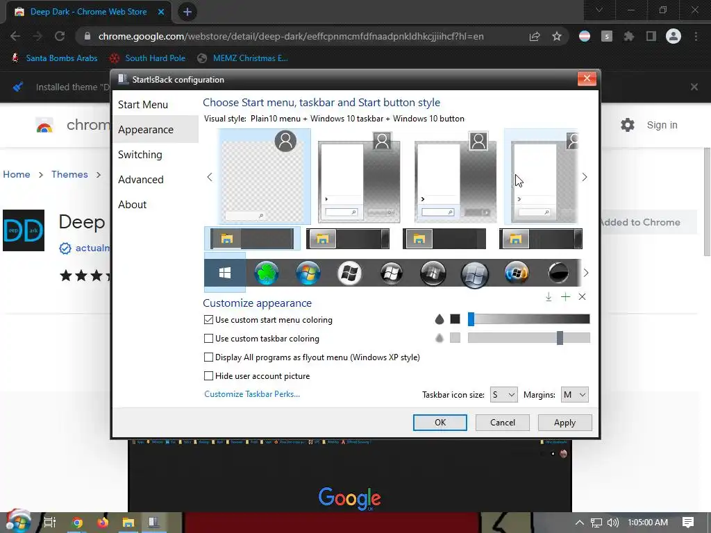The image size is (711, 533).
Task: Dismiss the Installed theme notification bar
Action: pyautogui.click(x=694, y=87)
